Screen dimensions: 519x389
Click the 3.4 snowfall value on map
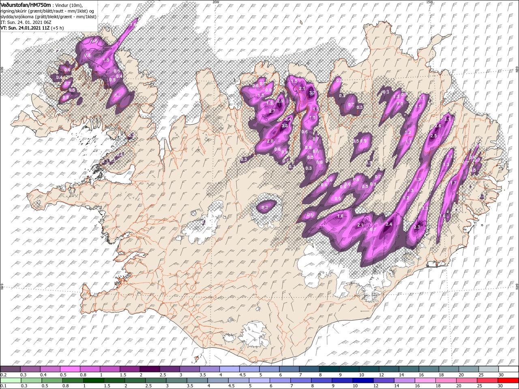[x=289, y=120]
